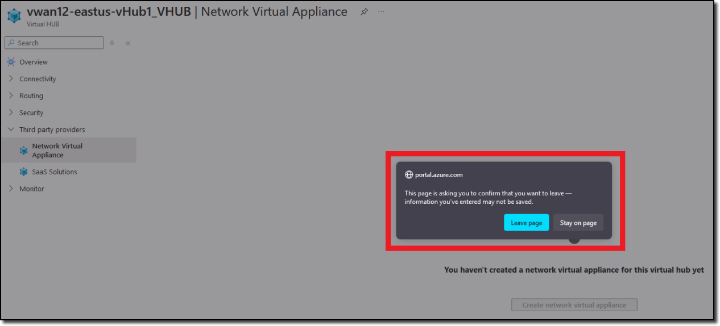
Task: Click the SaaS Solutions cube icon
Action: point(23,172)
